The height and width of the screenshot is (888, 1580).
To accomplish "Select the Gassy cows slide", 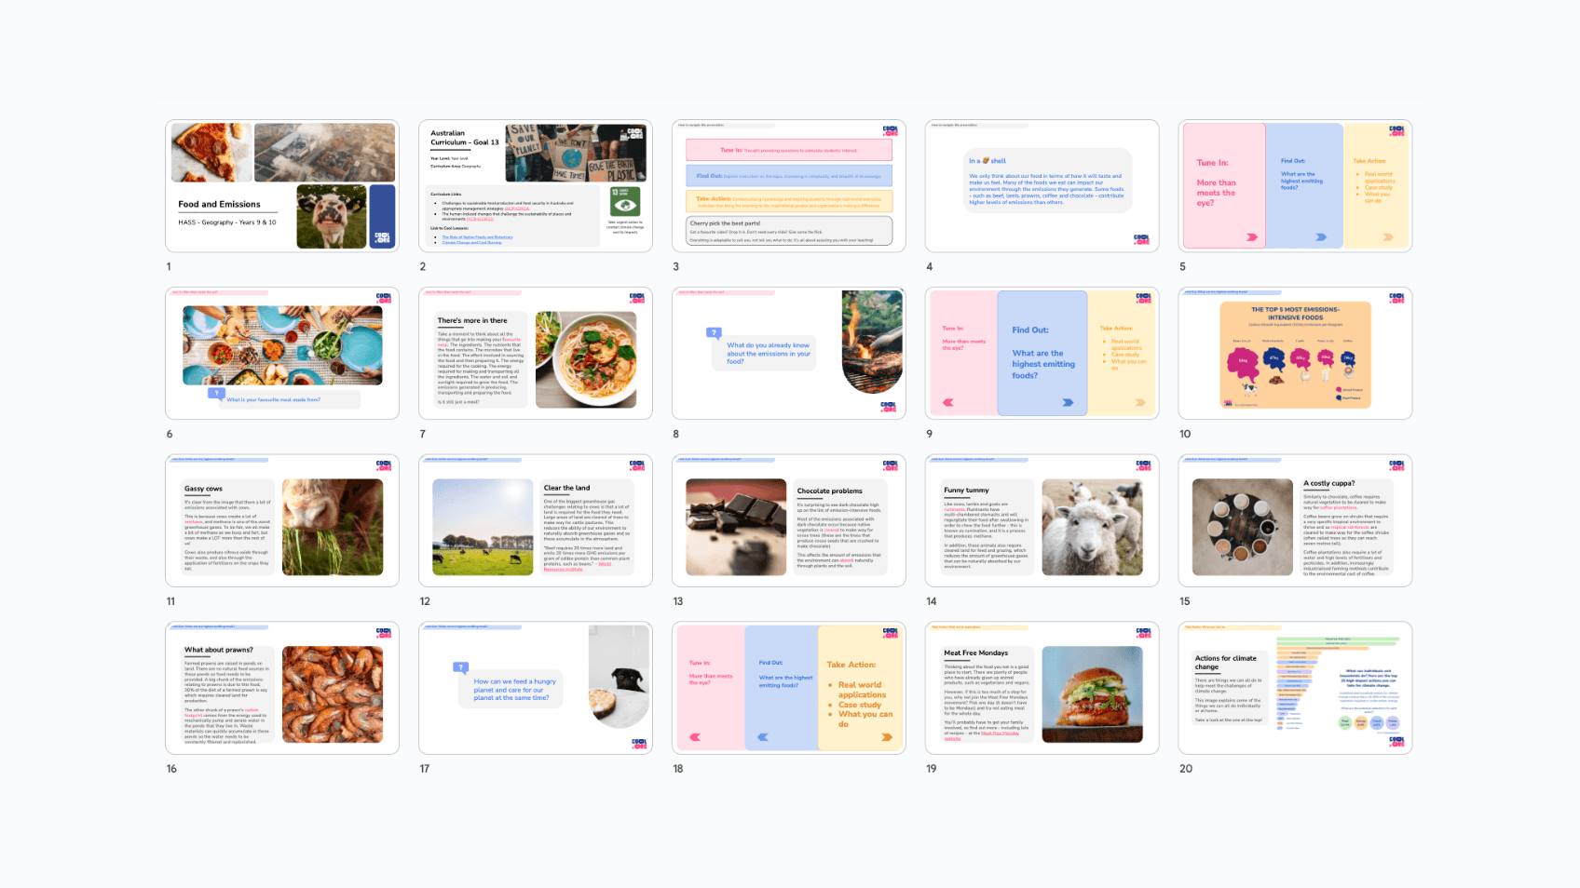I will point(282,520).
